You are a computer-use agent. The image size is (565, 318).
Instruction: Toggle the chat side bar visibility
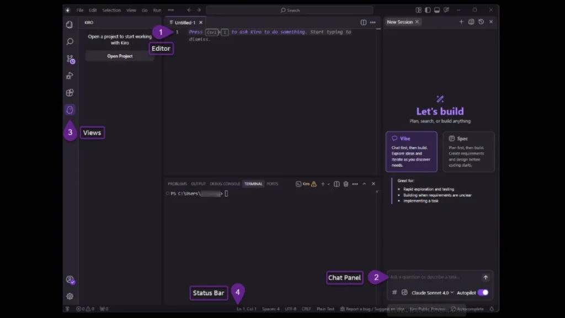[446, 10]
